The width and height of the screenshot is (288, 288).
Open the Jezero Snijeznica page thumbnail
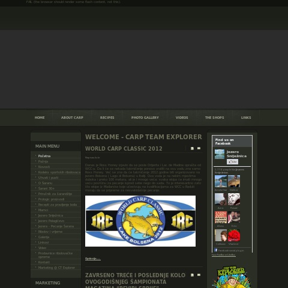pos(220,154)
